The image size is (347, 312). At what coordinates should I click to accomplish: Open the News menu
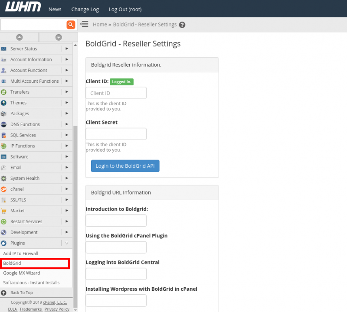[x=55, y=9]
